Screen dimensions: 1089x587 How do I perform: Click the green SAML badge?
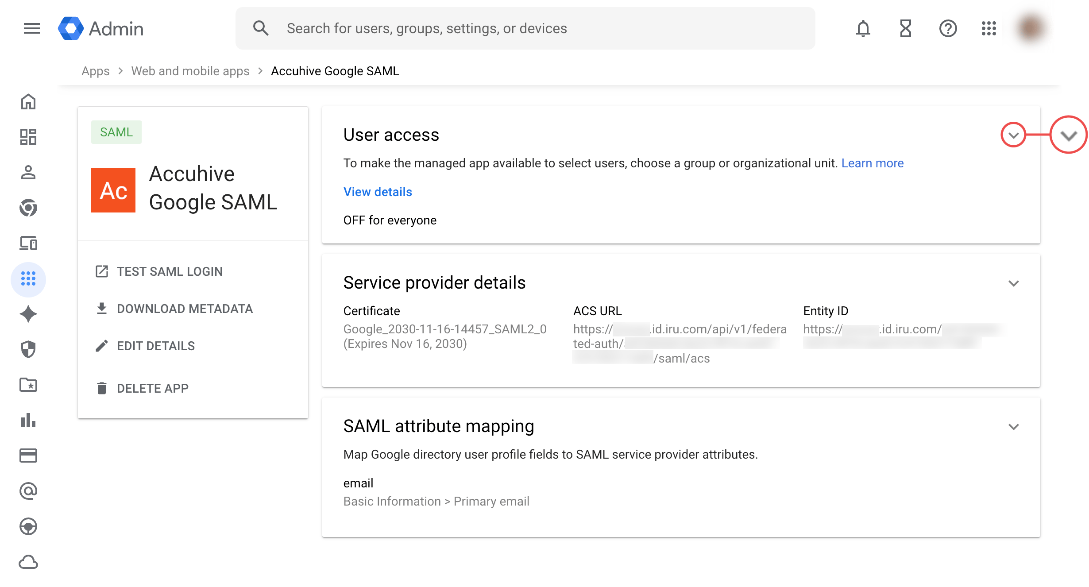pyautogui.click(x=116, y=132)
